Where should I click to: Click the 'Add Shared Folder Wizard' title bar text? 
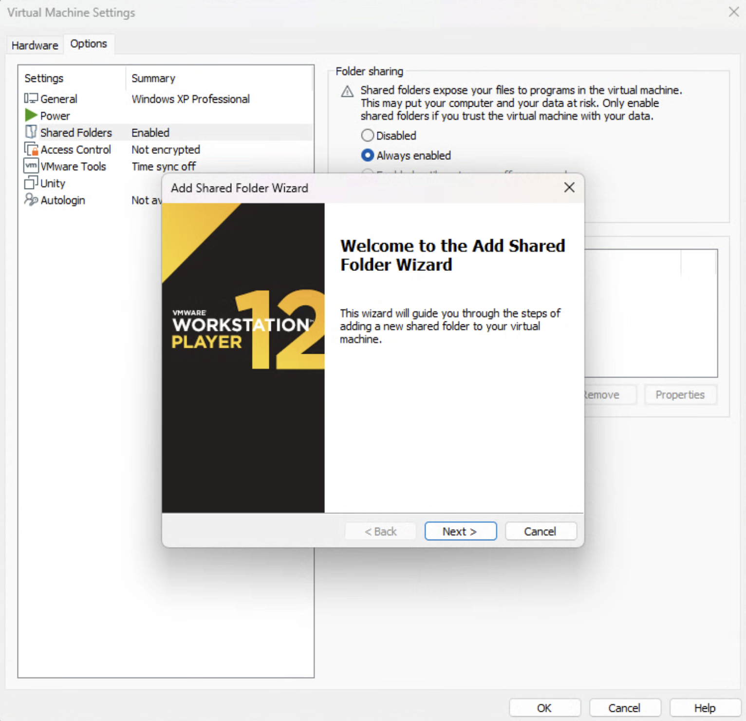pos(240,188)
